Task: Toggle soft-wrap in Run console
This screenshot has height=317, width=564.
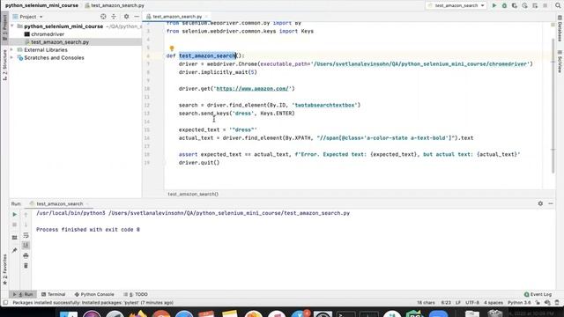Action: (26, 235)
